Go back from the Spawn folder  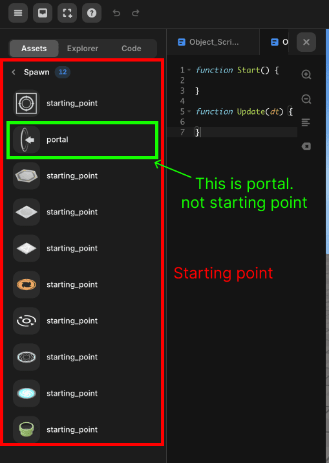(14, 72)
